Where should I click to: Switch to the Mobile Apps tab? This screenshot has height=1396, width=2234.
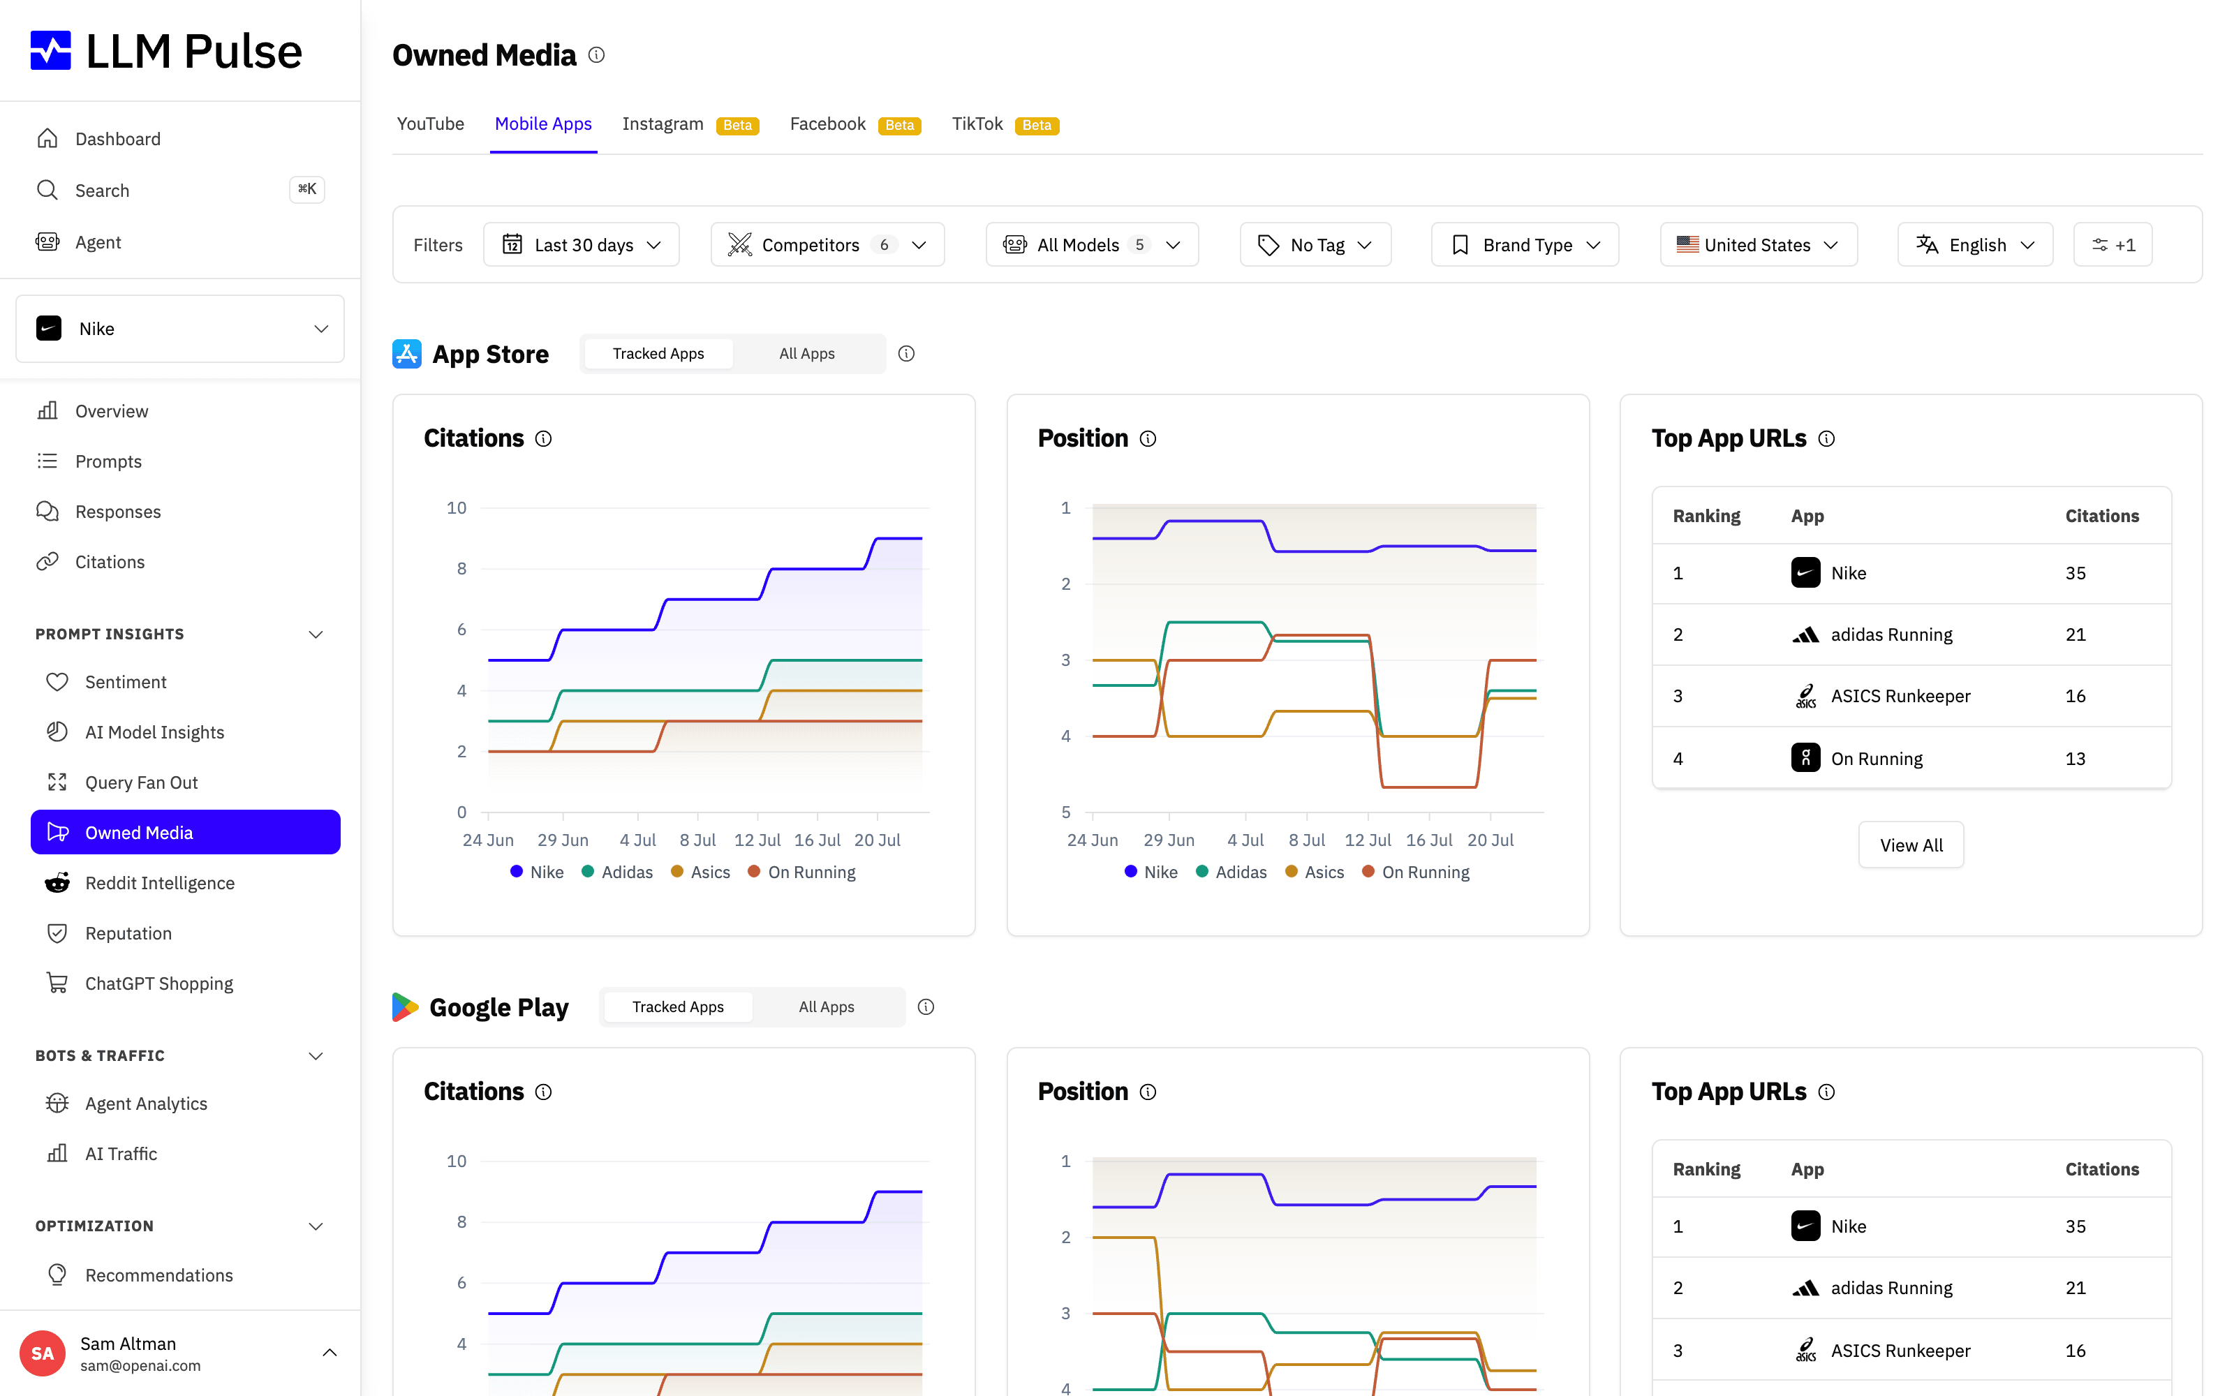coord(543,124)
